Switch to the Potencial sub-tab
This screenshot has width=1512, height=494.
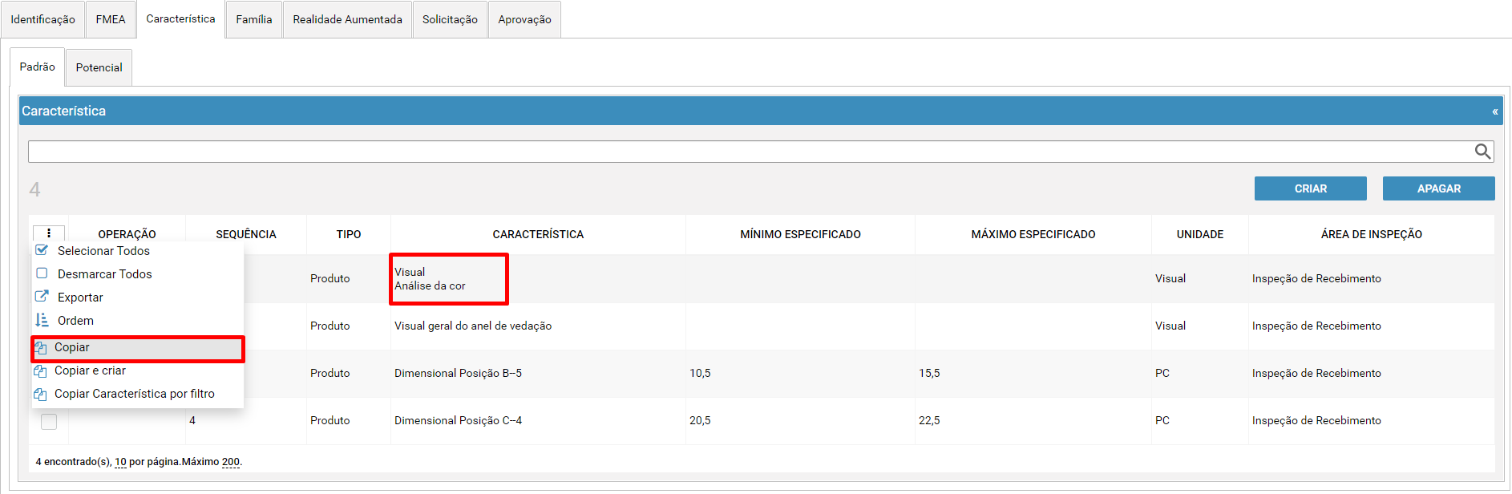99,67
